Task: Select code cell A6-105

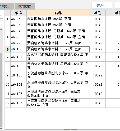Action: coord(19,94)
